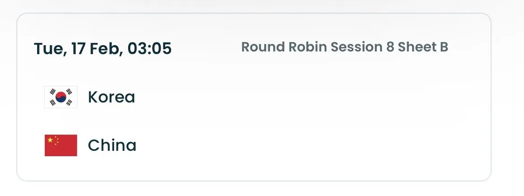Click the letter B after Sheet
Viewport: 524px width, 196px height.
tap(443, 47)
